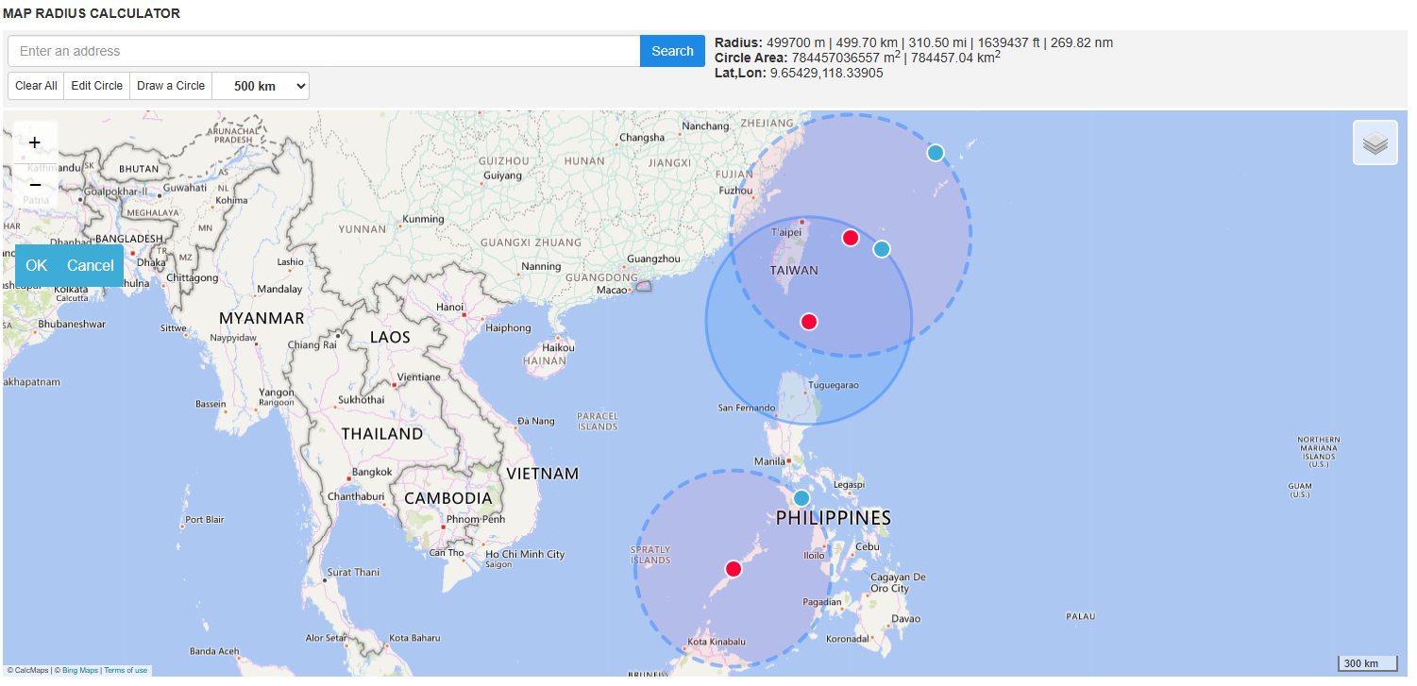Click the Search button
Viewport: 1417px width, 686px height.
[672, 51]
